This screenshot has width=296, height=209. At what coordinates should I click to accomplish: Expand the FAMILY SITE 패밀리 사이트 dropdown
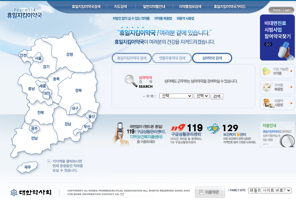(x=269, y=190)
